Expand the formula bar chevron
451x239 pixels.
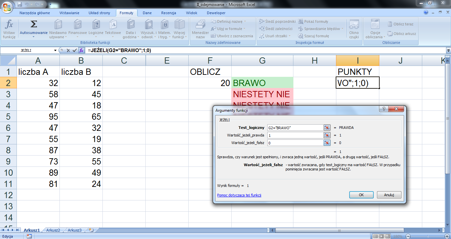[448, 50]
